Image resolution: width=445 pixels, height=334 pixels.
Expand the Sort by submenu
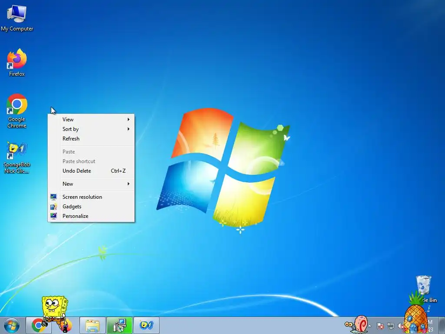pyautogui.click(x=91, y=129)
